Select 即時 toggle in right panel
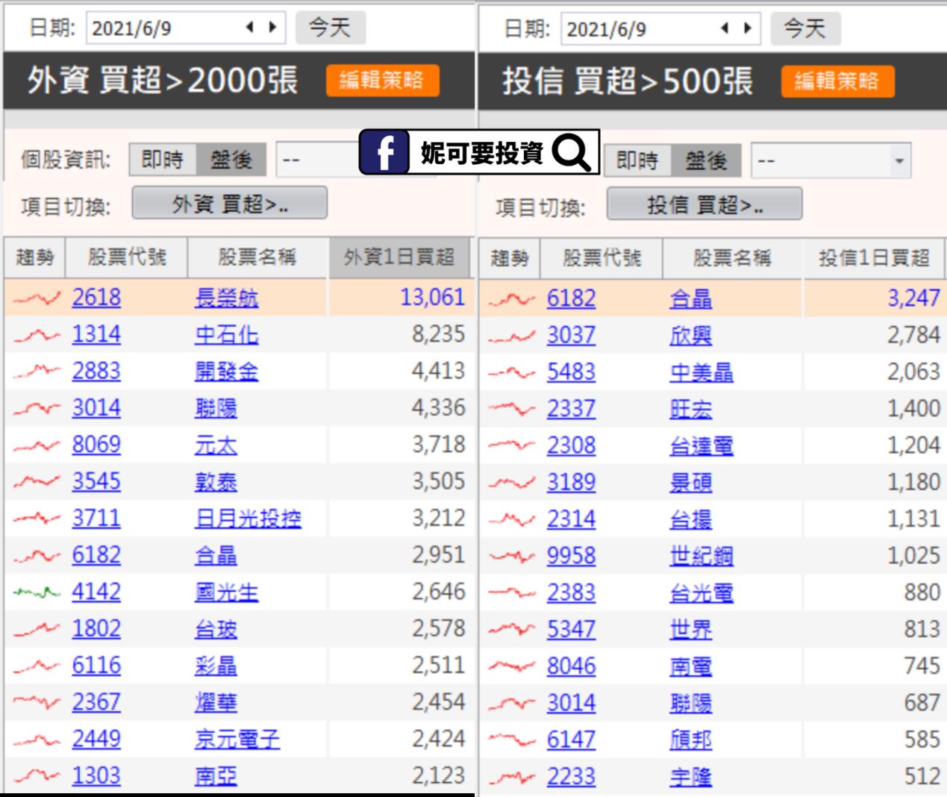The image size is (947, 797). [637, 160]
